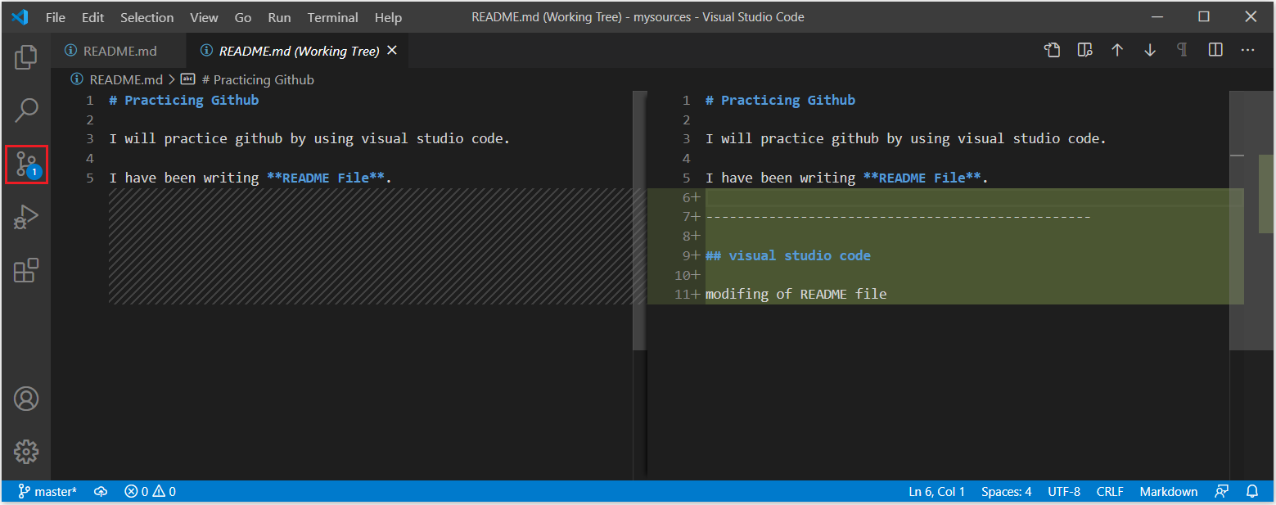Click the master* branch in status bar

point(47,491)
